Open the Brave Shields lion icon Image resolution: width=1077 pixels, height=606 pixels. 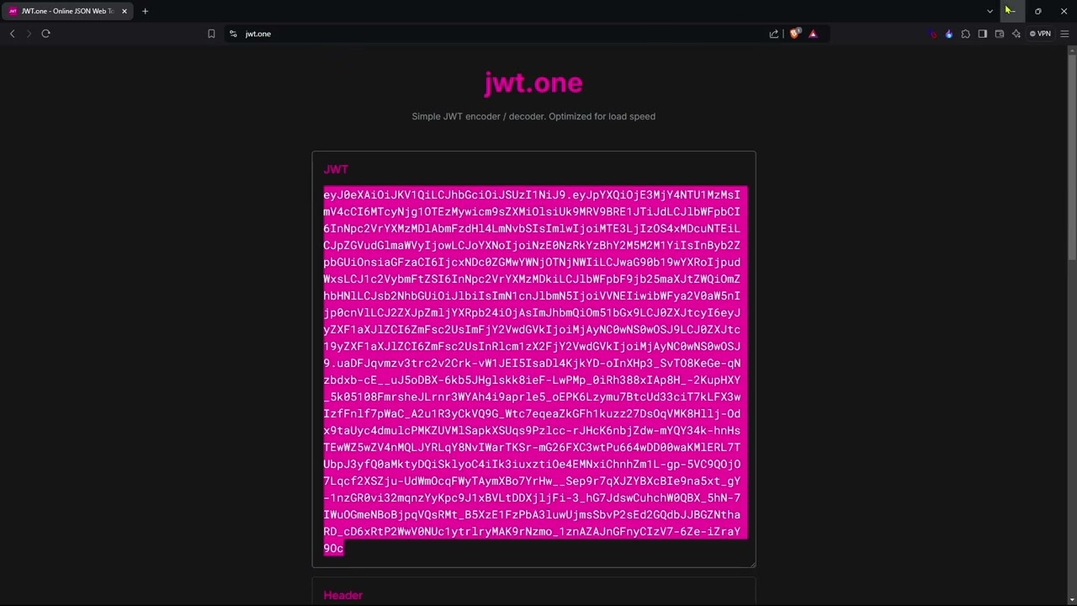[794, 34]
